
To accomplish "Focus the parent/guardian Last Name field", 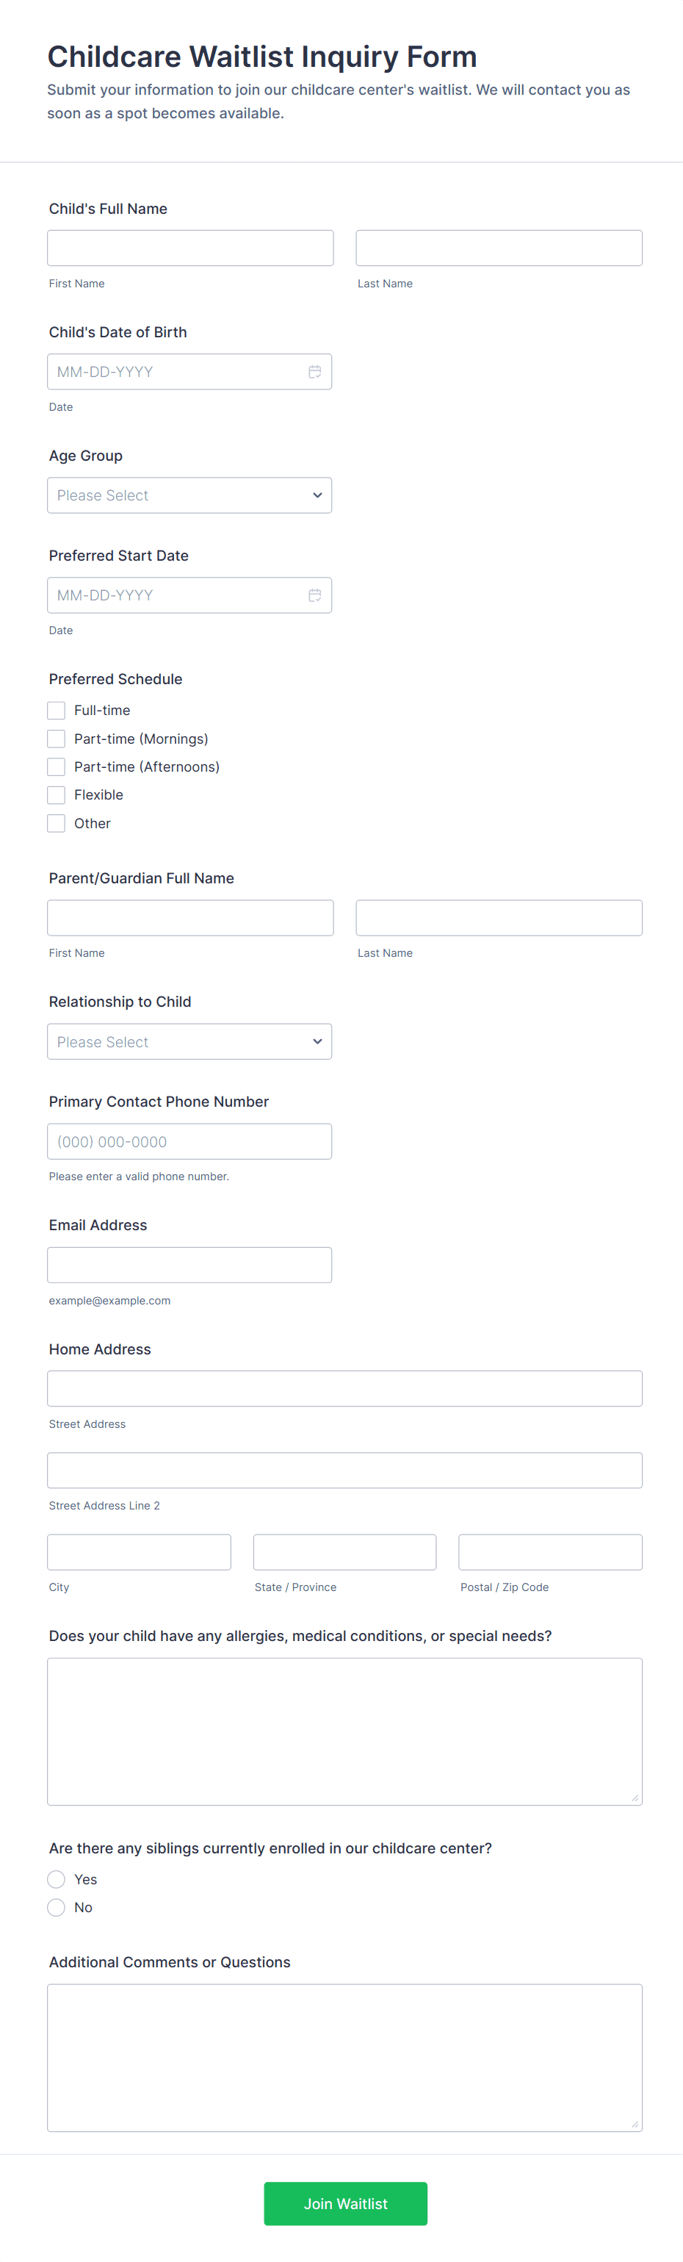I will (x=499, y=918).
